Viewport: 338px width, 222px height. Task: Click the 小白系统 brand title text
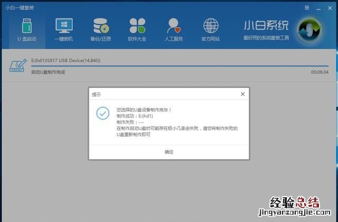click(x=266, y=25)
